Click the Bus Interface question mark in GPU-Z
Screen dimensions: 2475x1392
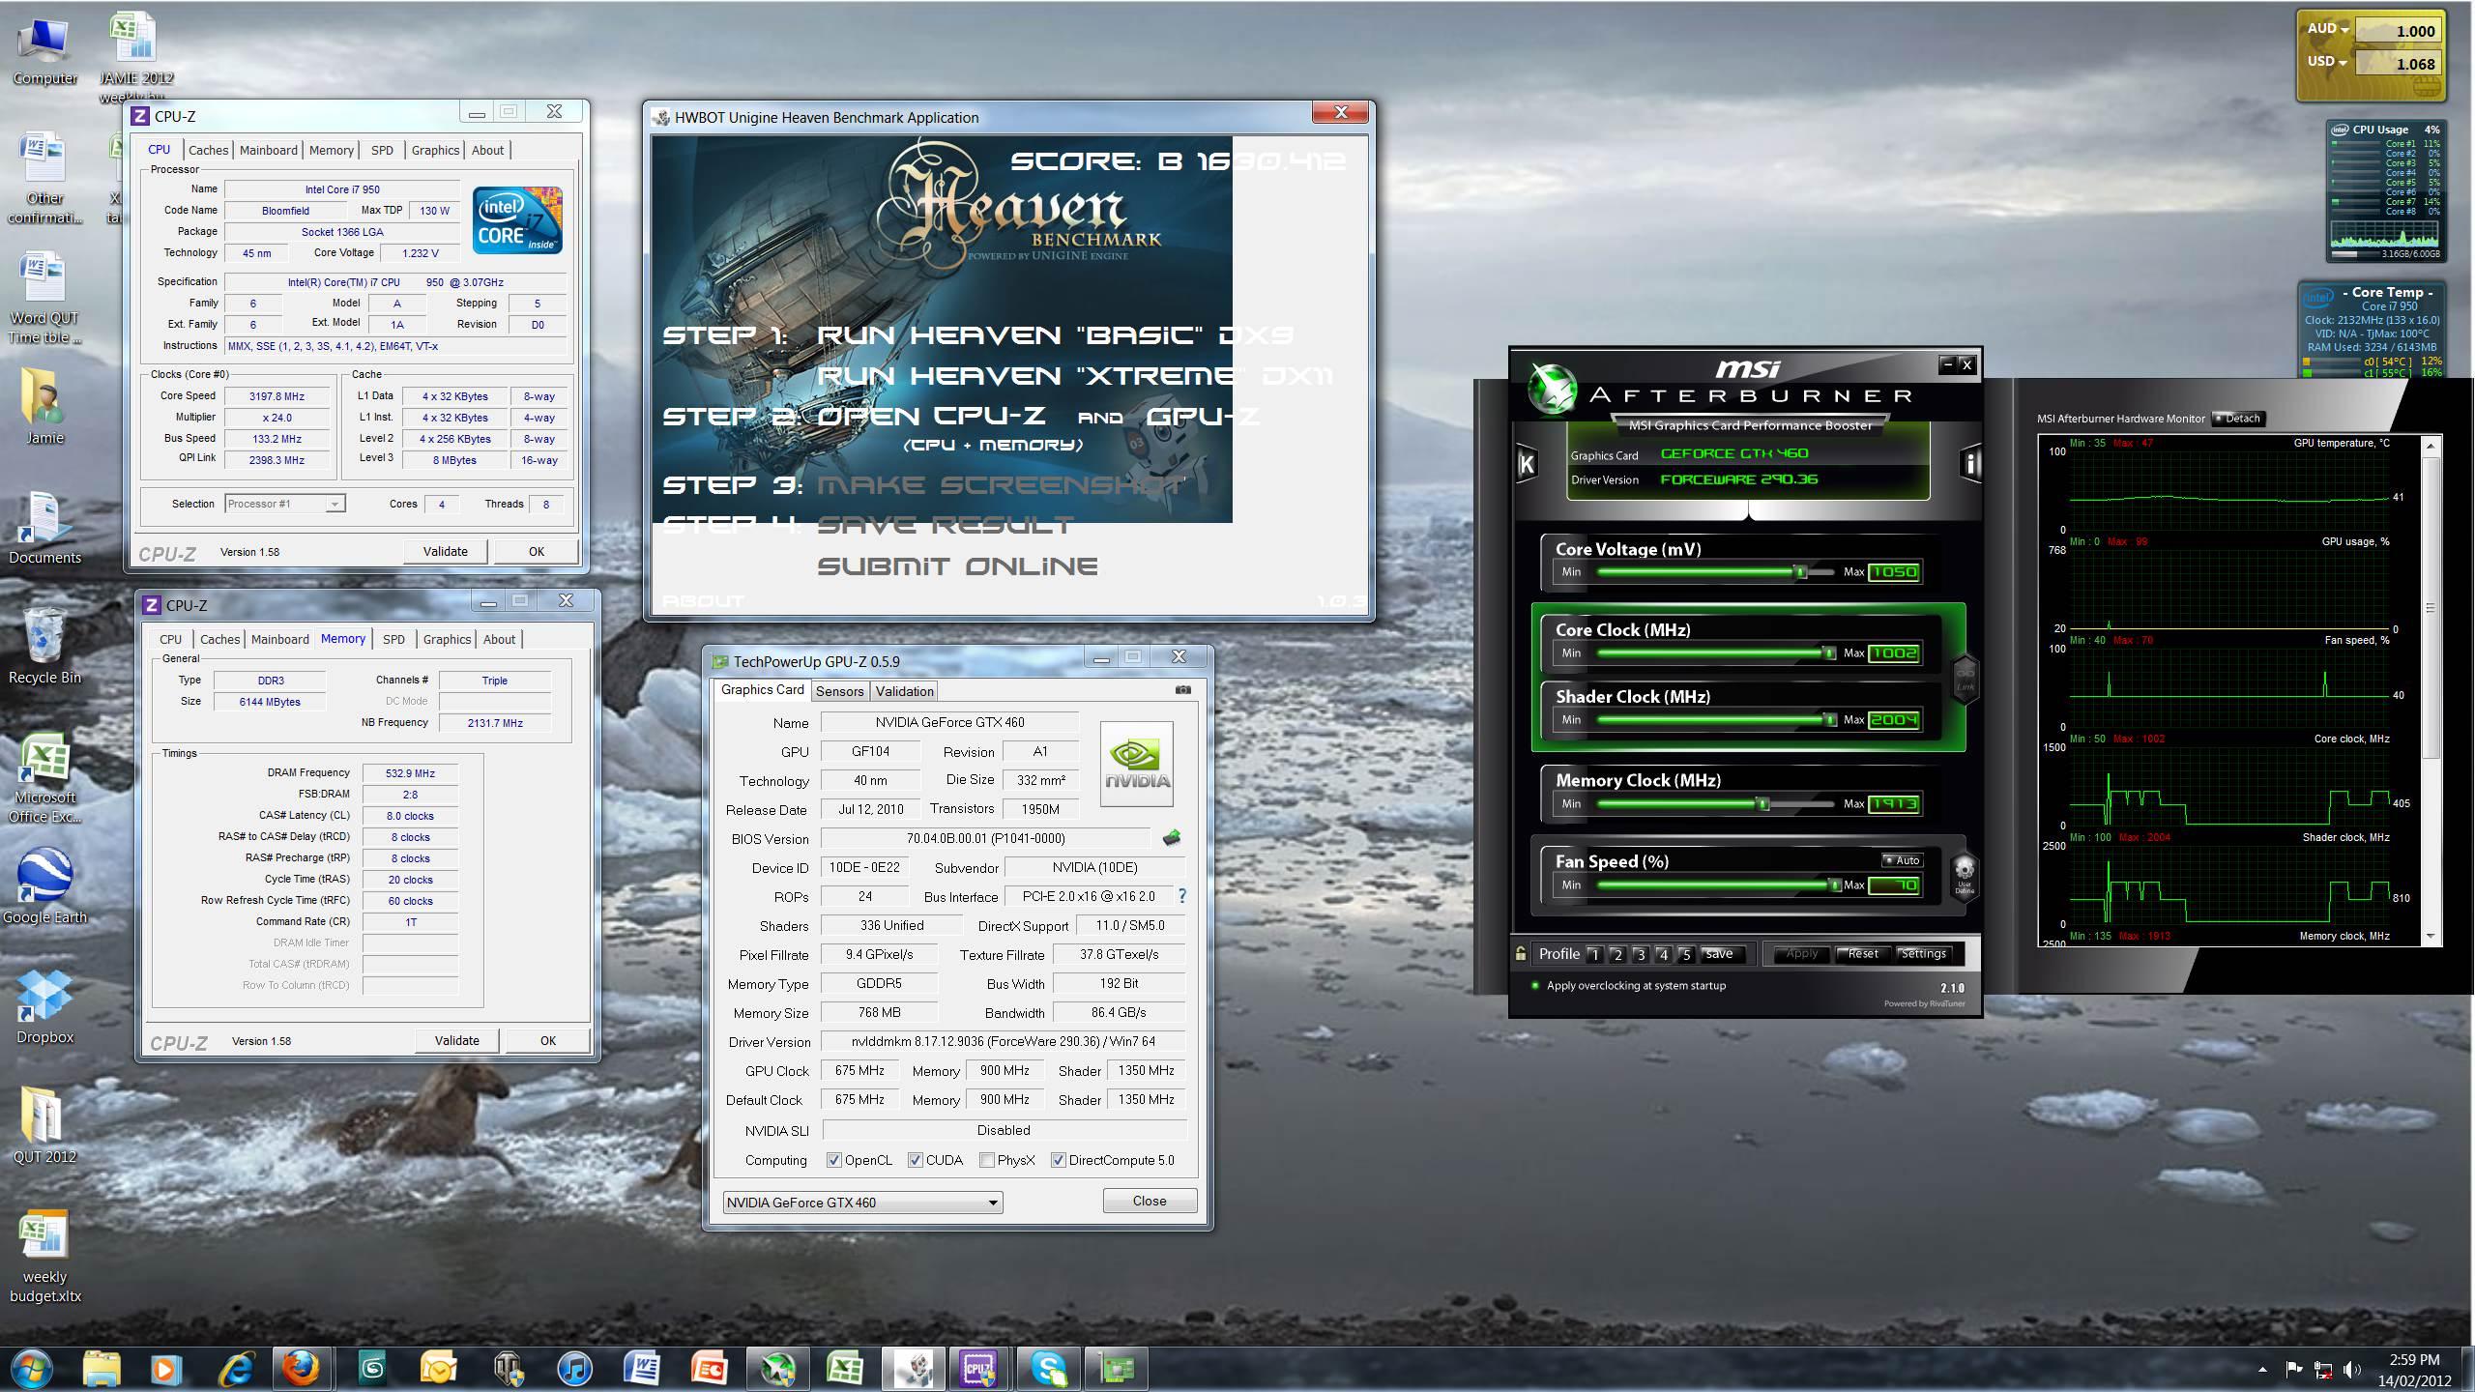click(x=1181, y=896)
